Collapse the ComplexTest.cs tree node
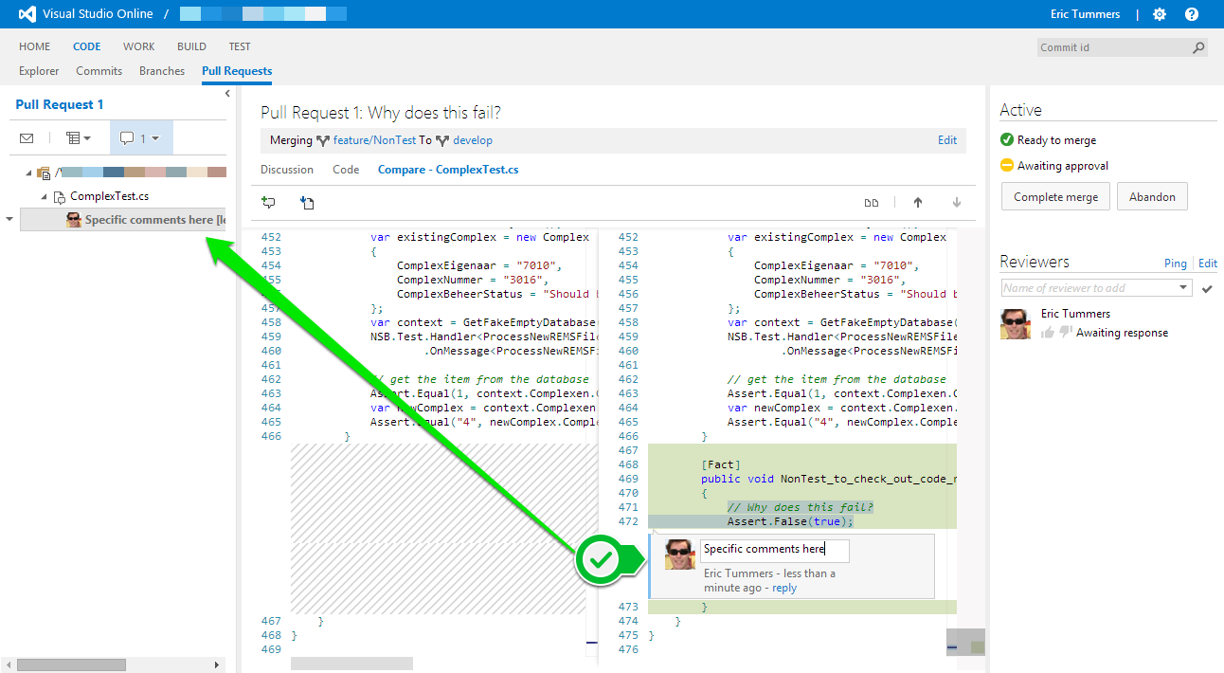1224x673 pixels. coord(44,197)
